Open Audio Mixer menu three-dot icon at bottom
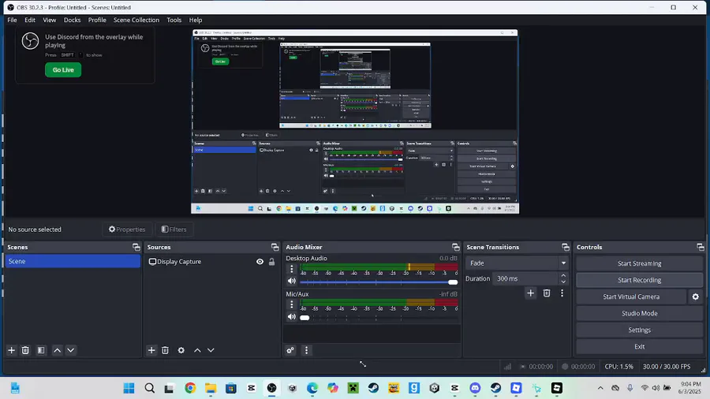Screen dimensions: 710x399 pyautogui.click(x=307, y=350)
